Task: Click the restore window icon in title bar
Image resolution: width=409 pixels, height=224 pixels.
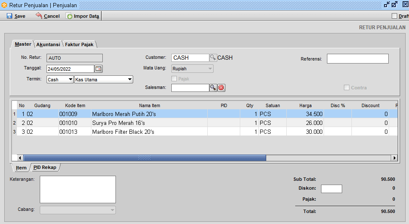Action: [394, 4]
